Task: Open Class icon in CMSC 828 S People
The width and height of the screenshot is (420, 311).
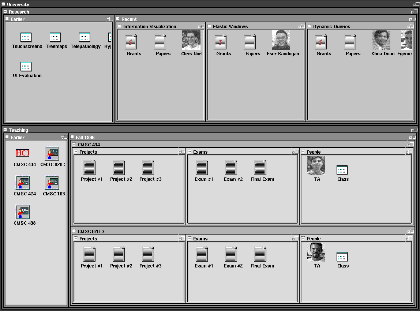Action: tap(342, 256)
